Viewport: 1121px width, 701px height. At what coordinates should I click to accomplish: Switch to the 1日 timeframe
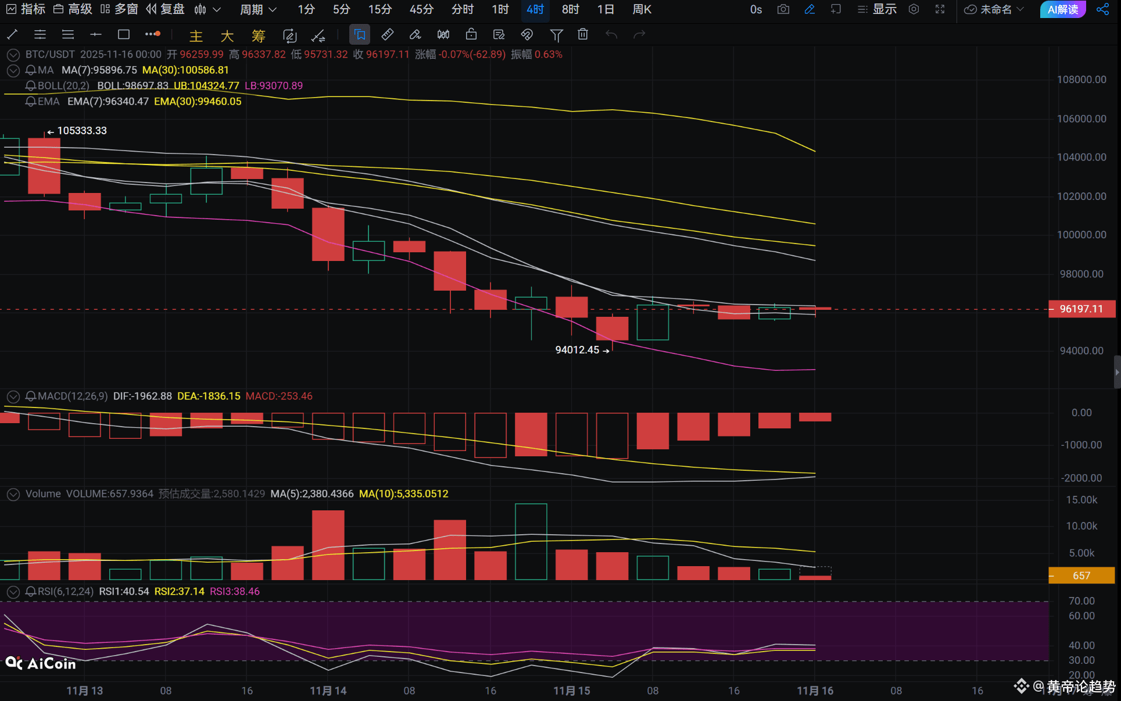click(x=605, y=9)
